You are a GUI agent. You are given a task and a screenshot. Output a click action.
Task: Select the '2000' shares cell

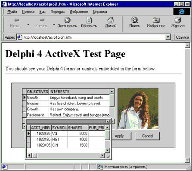[77, 134]
